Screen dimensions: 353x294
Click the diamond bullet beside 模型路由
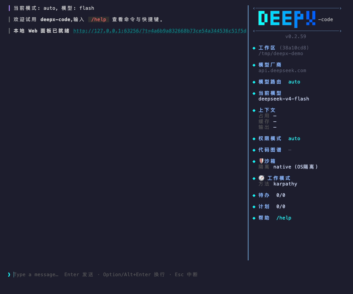point(254,82)
